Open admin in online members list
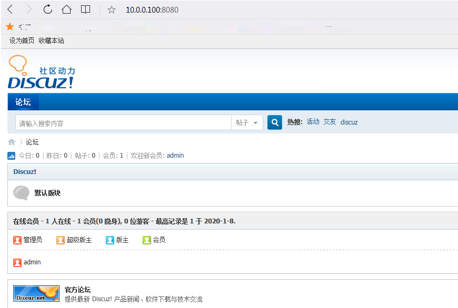Screen dimensions: 458x308 [32, 262]
